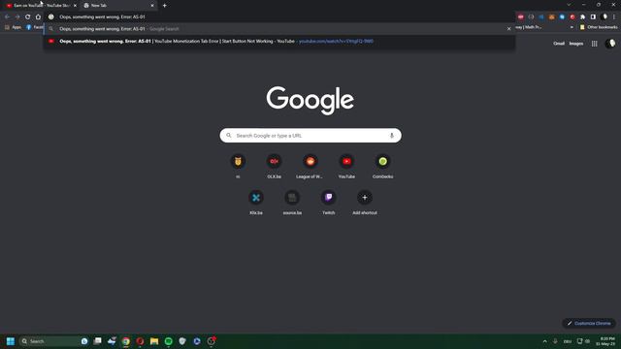The width and height of the screenshot is (621, 349).
Task: Open the first shortcut with yellow icon
Action: (x=238, y=166)
